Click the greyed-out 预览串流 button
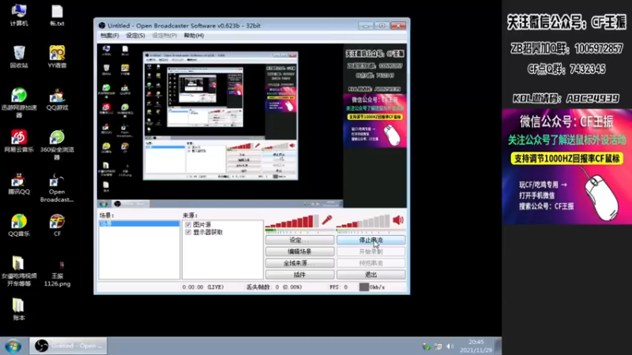This screenshot has width=632, height=355. pos(371,263)
